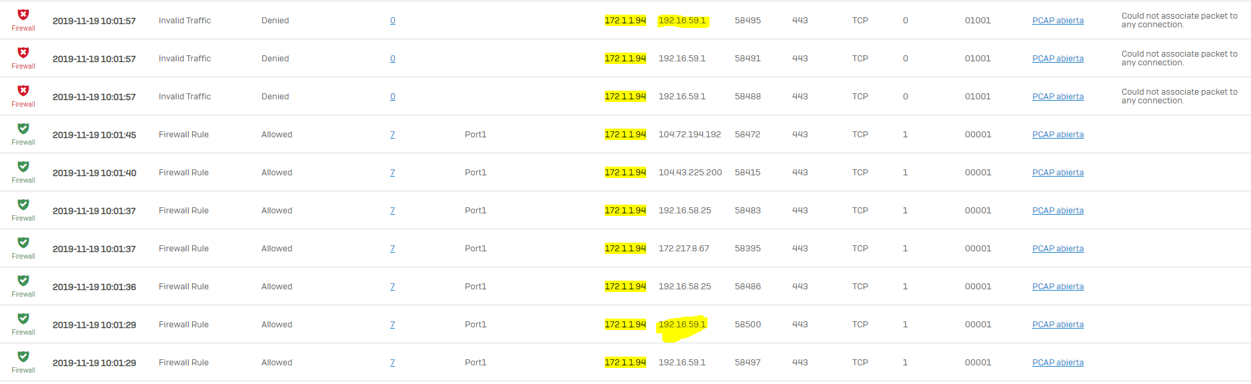The image size is (1251, 384).
Task: Click the green shield in port 58500 row
Action: click(23, 319)
